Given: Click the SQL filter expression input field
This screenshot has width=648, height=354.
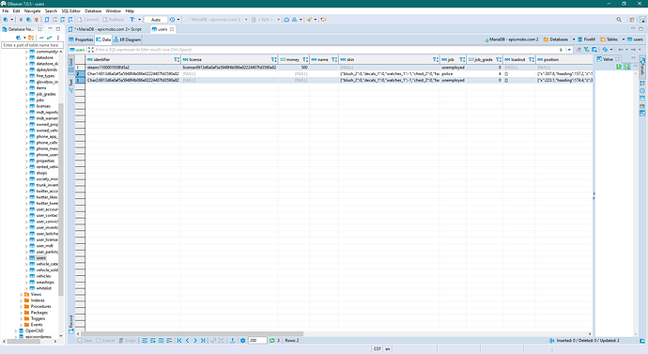Looking at the screenshot, I should (x=327, y=50).
